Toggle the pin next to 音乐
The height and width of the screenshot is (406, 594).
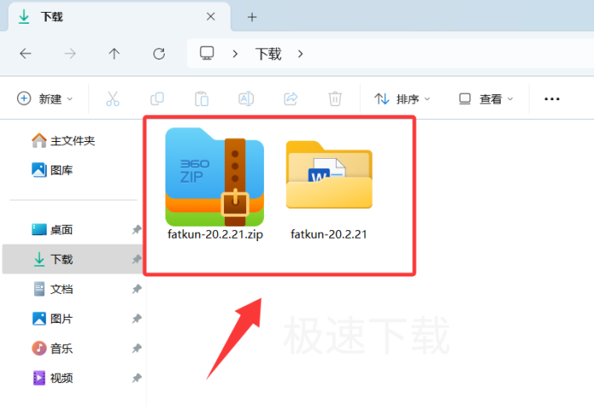coord(137,348)
